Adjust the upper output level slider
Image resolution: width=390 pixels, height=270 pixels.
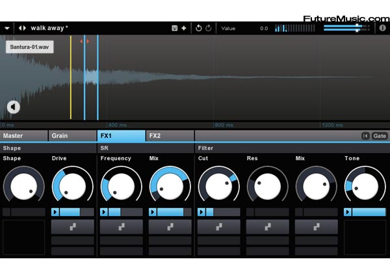(346, 26)
